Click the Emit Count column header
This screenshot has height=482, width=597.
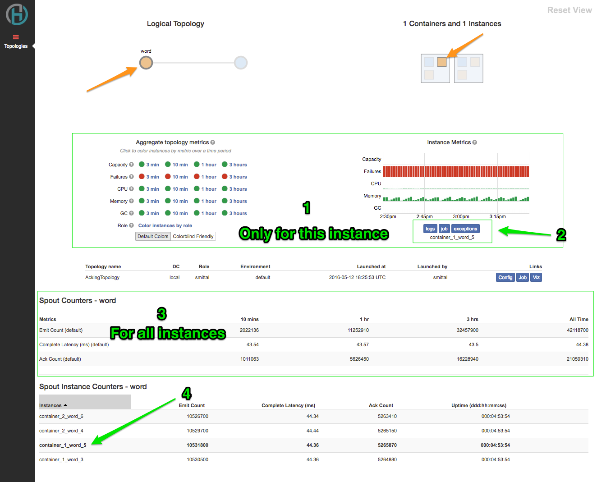(192, 405)
